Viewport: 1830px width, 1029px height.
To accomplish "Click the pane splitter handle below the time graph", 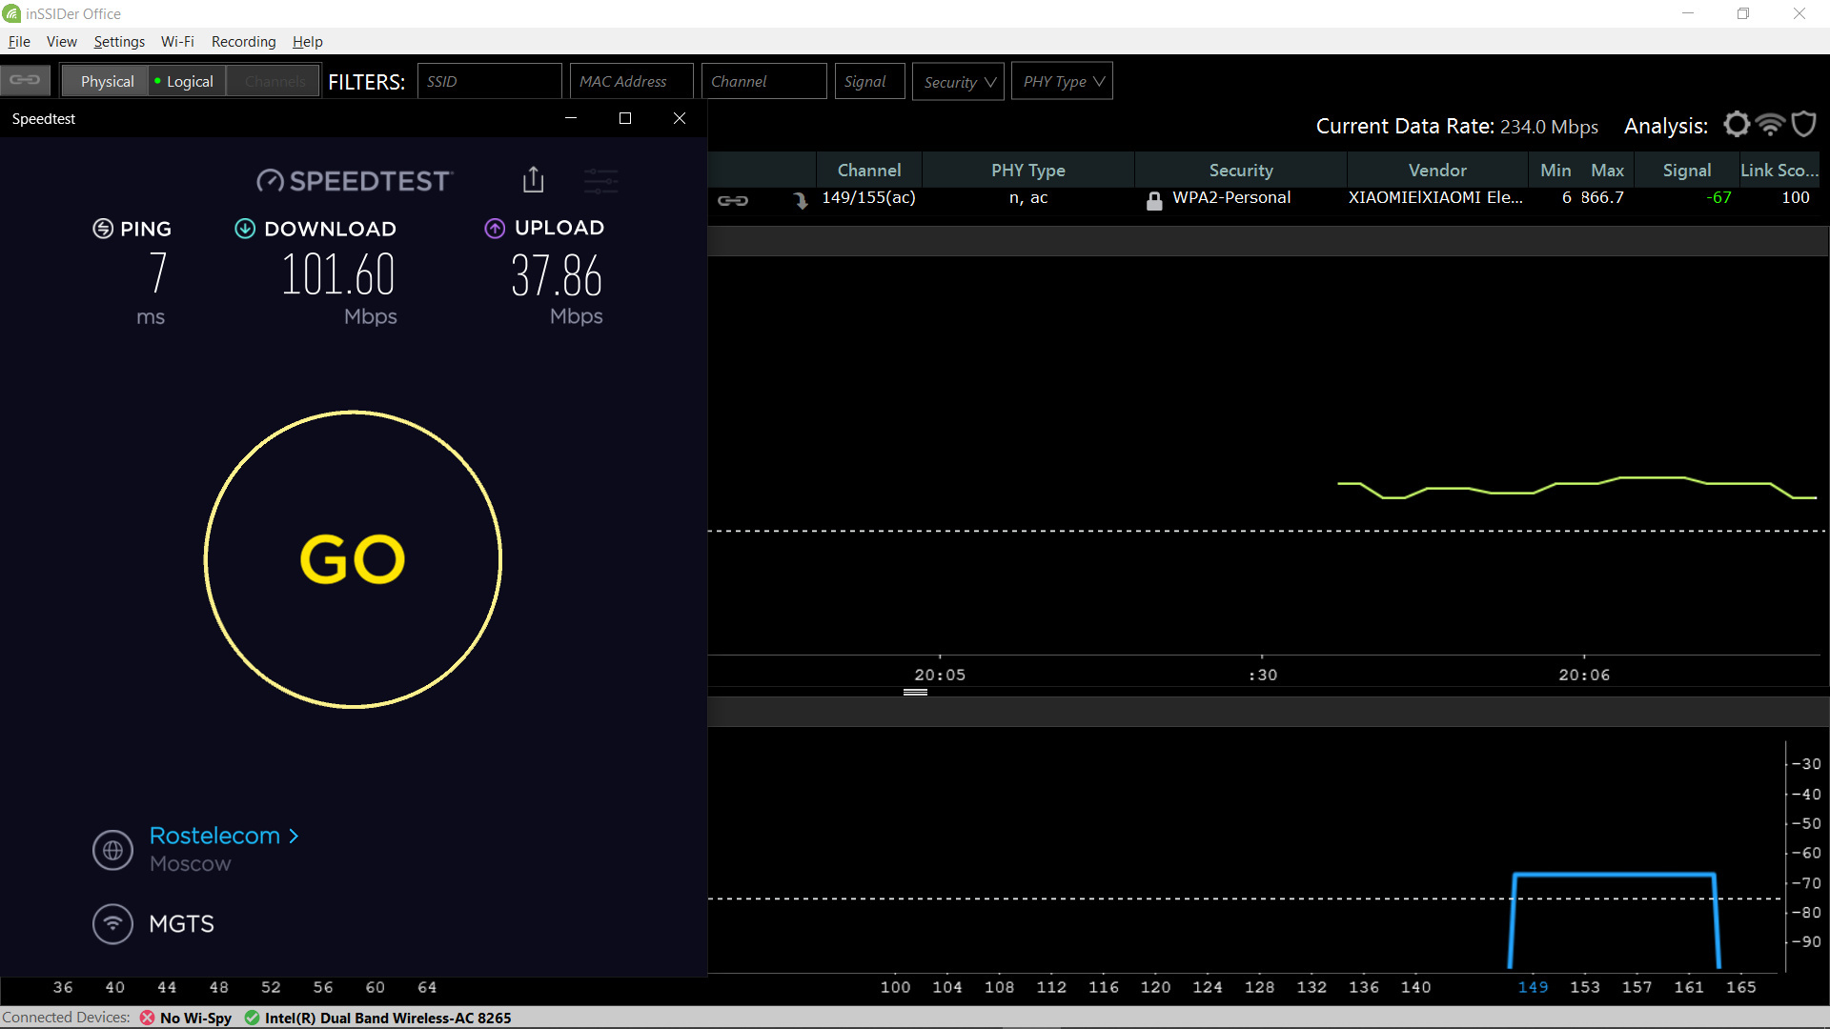I will (x=915, y=693).
